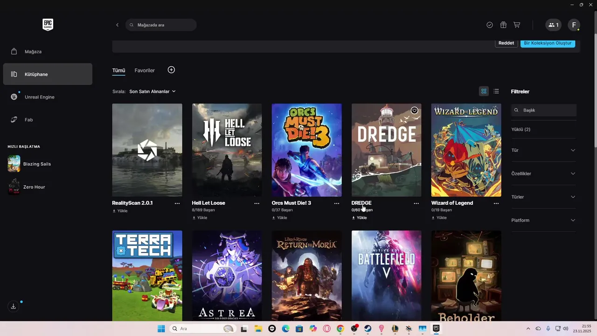Open Orcs Must Die! 3 cover art
Viewport: 597px width, 336px height.
(x=307, y=150)
